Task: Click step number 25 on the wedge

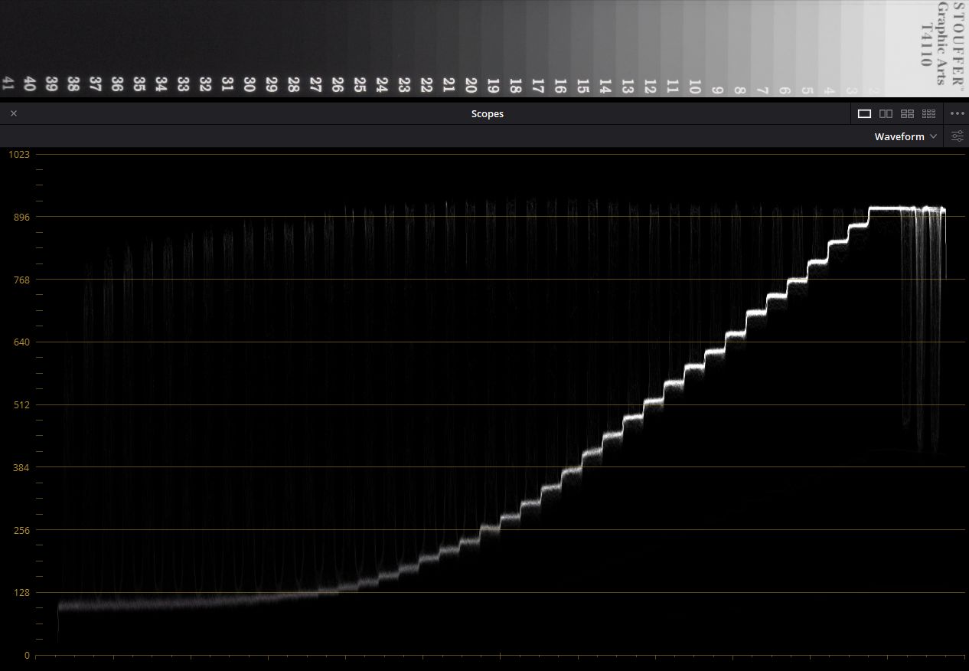Action: point(360,83)
